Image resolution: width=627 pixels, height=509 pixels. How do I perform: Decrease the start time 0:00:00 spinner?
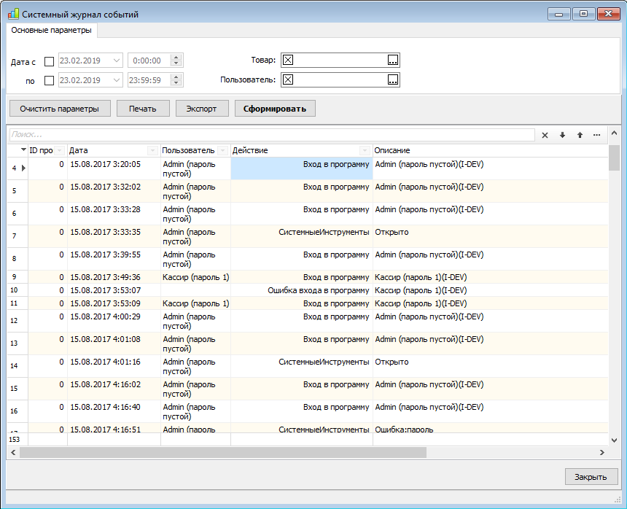pos(176,63)
